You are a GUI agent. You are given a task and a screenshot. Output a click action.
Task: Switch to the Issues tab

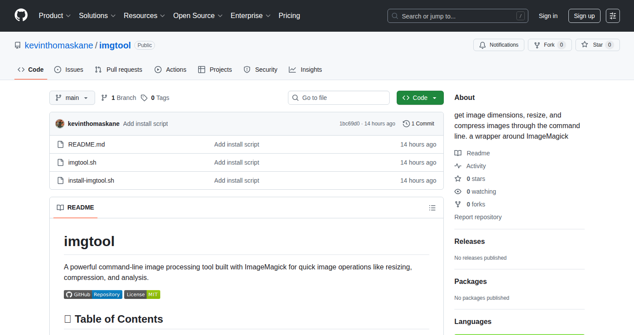click(x=69, y=70)
